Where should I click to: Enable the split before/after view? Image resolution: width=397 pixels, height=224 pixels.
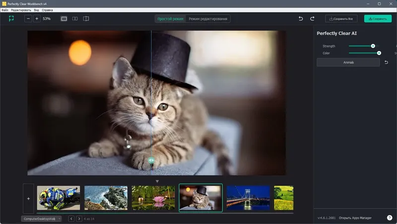point(86,19)
